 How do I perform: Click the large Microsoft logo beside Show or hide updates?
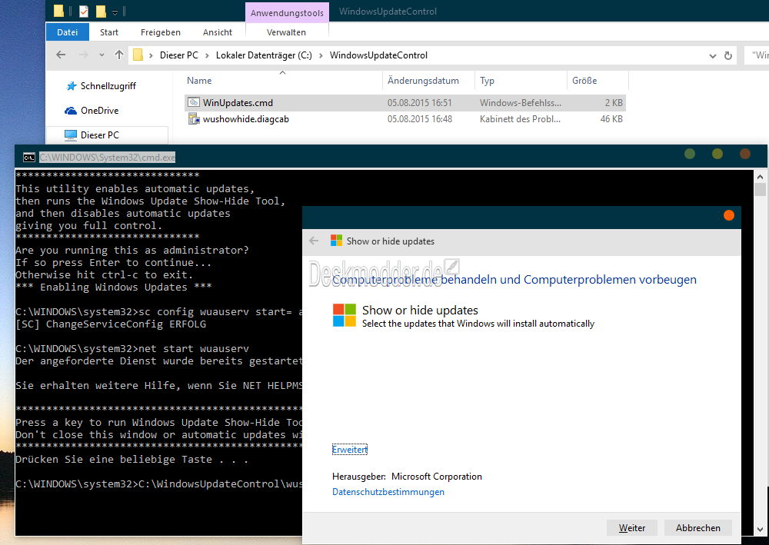[345, 315]
